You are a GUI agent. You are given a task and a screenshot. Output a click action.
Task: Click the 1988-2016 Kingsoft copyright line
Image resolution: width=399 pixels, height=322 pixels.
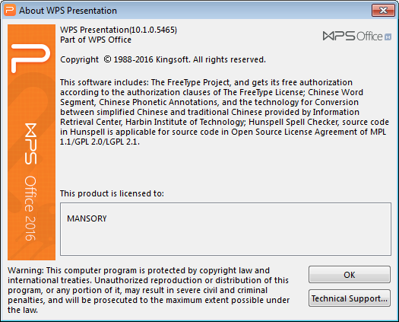tap(163, 59)
